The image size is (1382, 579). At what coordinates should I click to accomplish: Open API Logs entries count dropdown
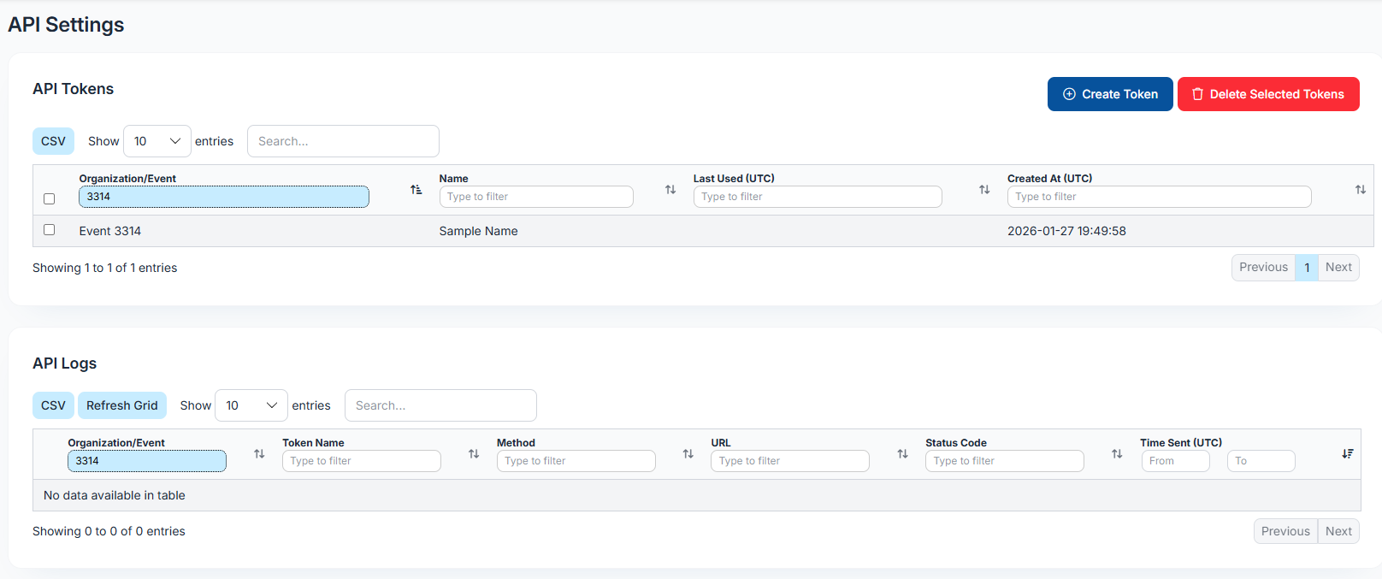(251, 405)
